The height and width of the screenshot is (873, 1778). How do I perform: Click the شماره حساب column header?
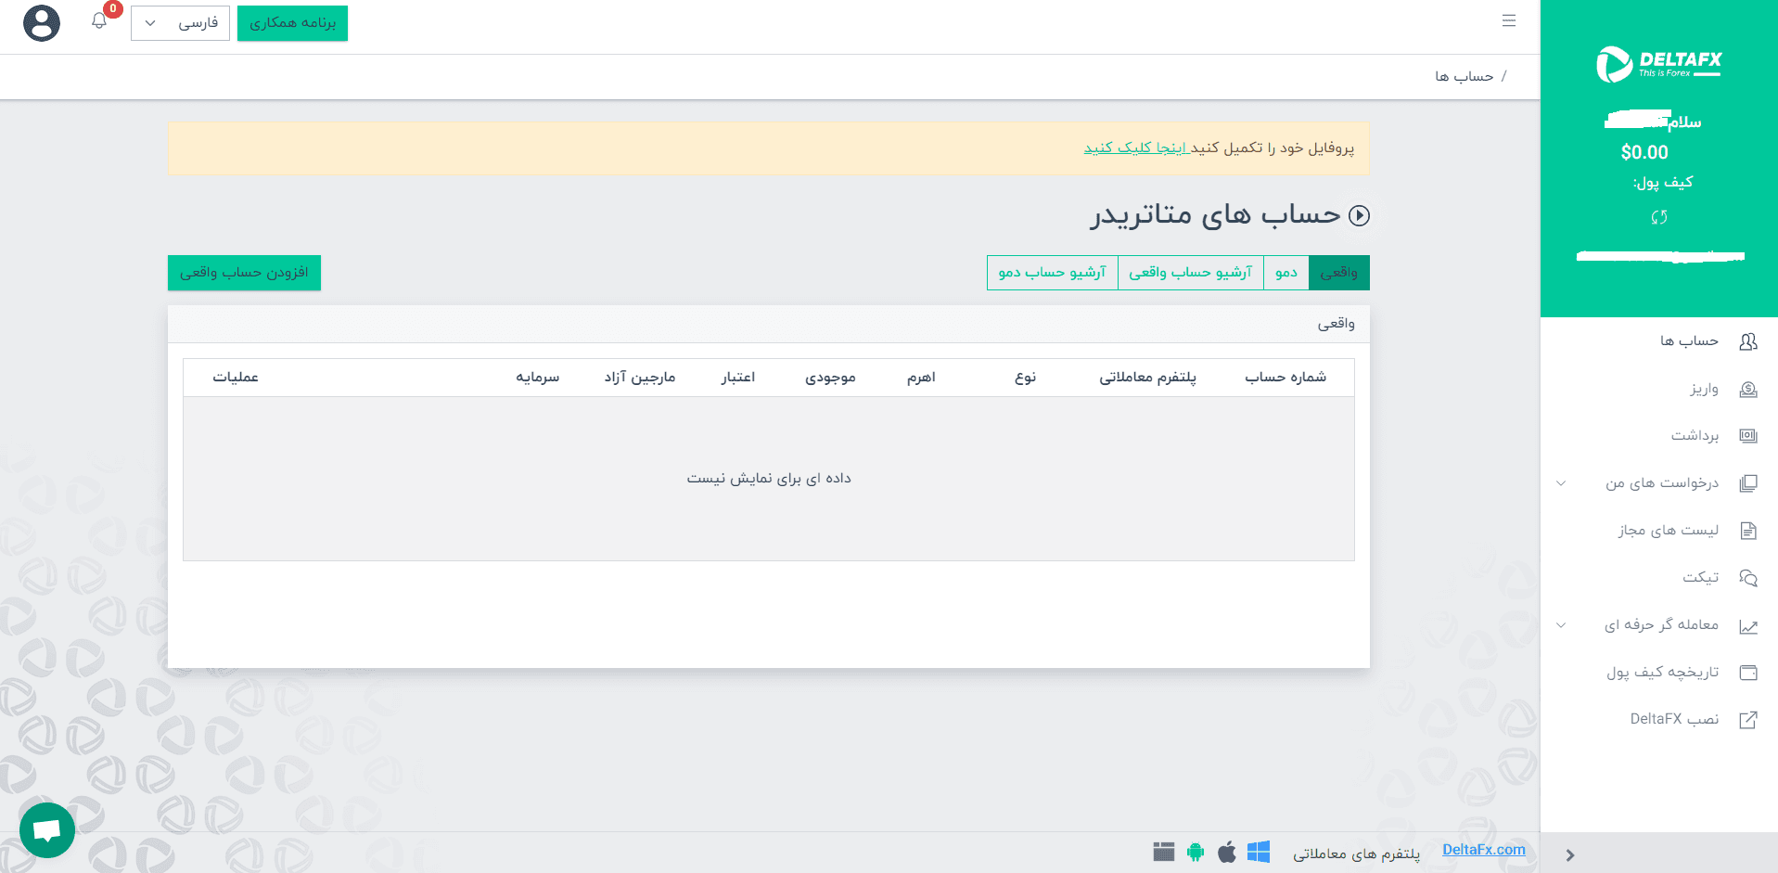(1286, 378)
